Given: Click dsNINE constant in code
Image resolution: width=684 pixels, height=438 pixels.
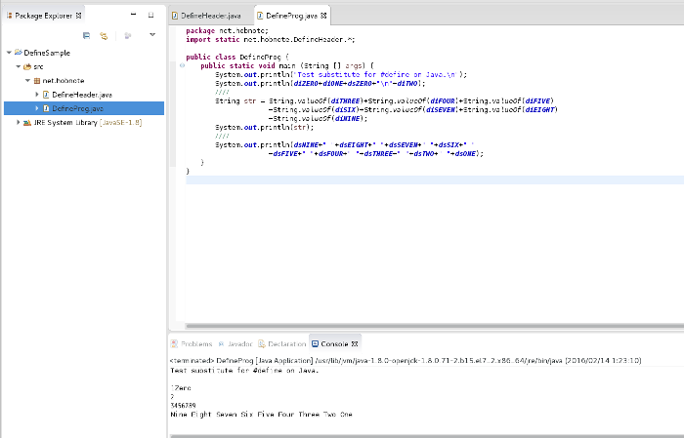Looking at the screenshot, I should point(308,145).
